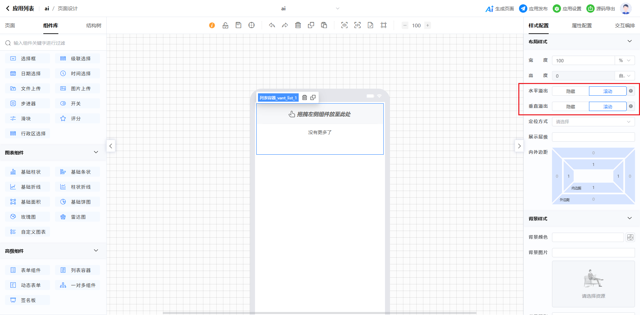
Task: Click the undo arrow in the toolbar
Action: pyautogui.click(x=272, y=25)
